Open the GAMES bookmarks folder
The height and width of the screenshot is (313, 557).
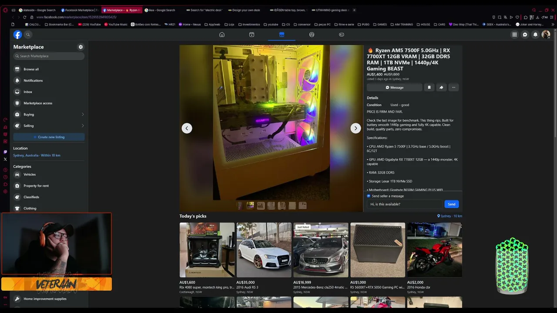coord(379,24)
